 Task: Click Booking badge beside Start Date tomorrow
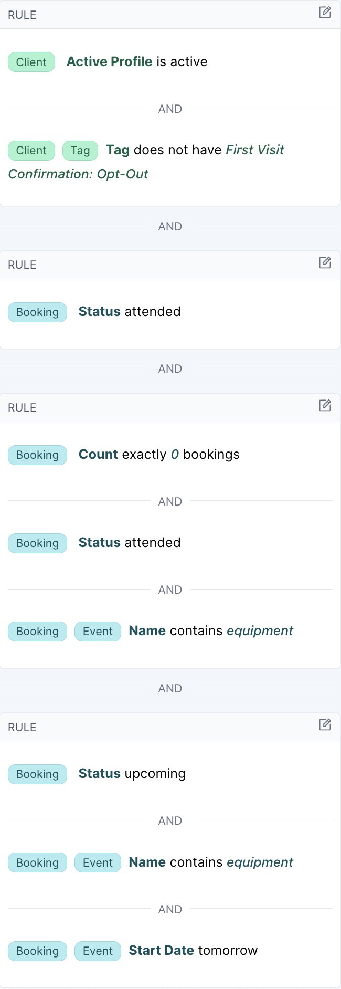(x=37, y=951)
